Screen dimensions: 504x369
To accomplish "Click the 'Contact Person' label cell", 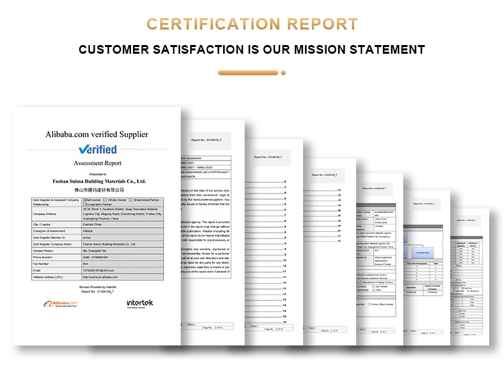I will (x=56, y=251).
